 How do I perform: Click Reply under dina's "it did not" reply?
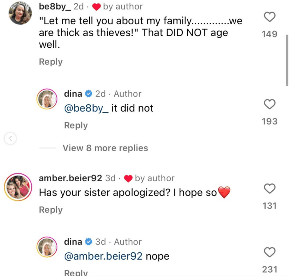point(76,125)
